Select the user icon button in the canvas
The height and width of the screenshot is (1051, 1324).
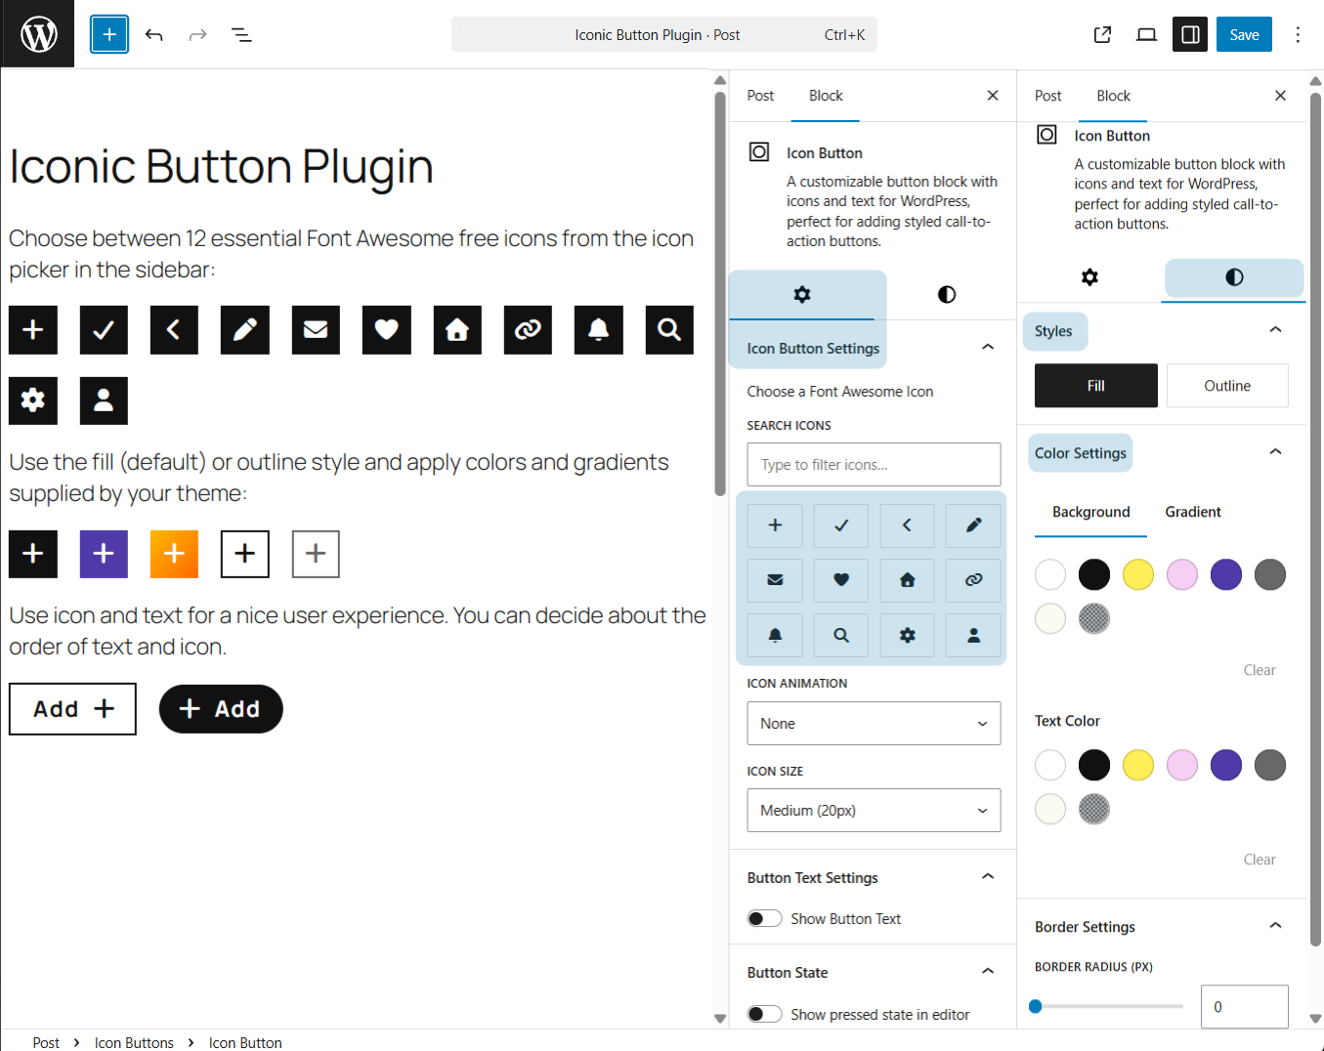pyautogui.click(x=104, y=400)
